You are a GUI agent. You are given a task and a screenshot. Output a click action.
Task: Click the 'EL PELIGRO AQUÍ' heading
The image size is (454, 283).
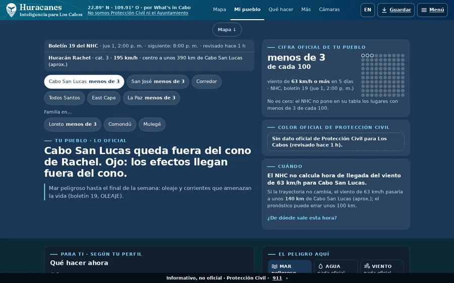pos(304,254)
